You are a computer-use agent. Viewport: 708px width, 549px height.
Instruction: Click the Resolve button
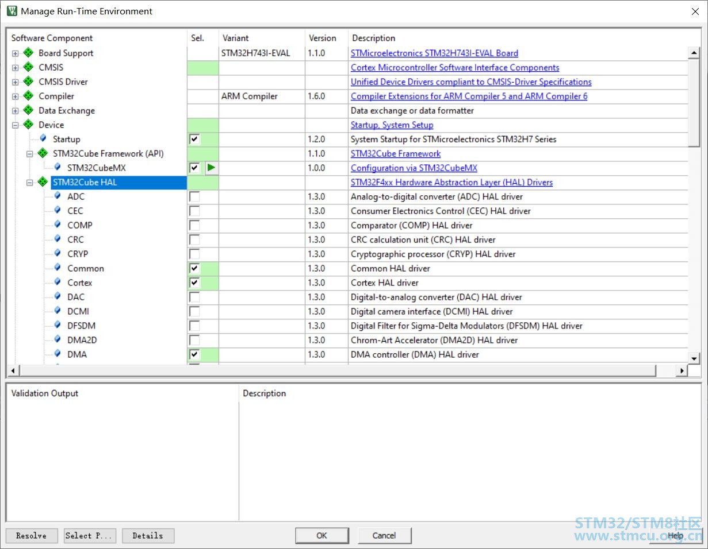(32, 536)
